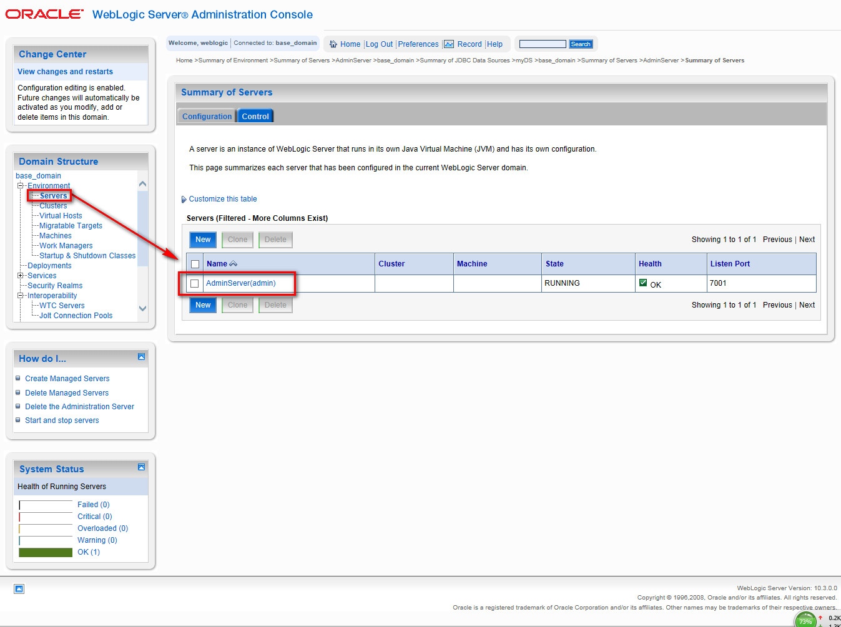
Task: Click the Home house icon
Action: click(333, 44)
